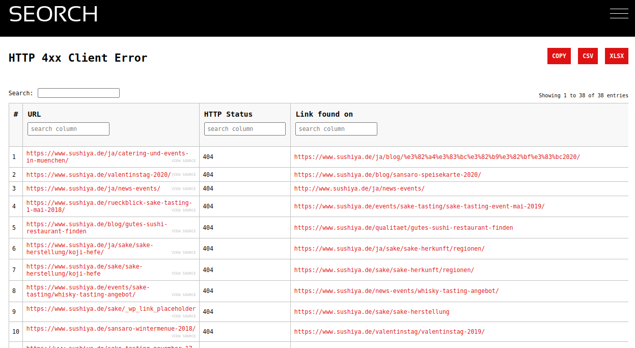View source for whisky-tasting-angebot row
The image size is (635, 348).
[183, 295]
